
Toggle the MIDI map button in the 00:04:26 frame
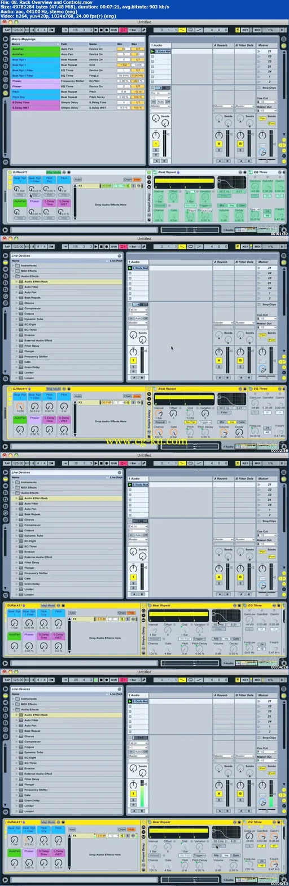[257, 463]
